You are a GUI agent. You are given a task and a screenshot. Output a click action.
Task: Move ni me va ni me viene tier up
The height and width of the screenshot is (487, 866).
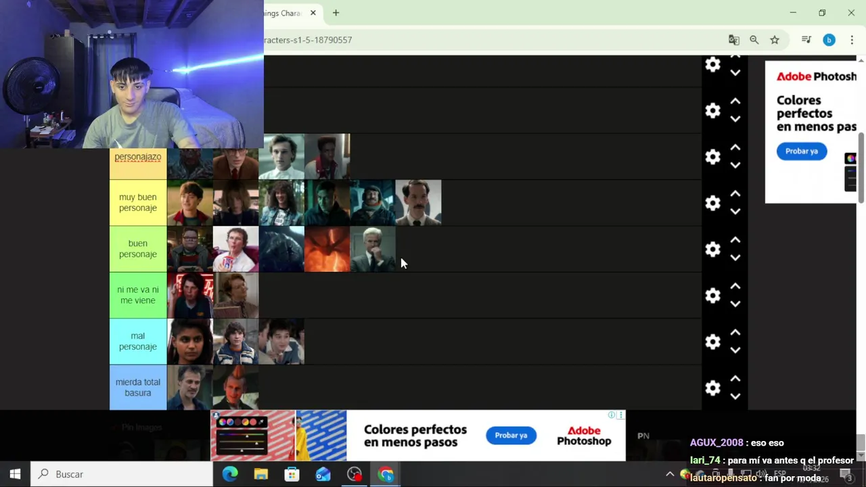point(735,286)
